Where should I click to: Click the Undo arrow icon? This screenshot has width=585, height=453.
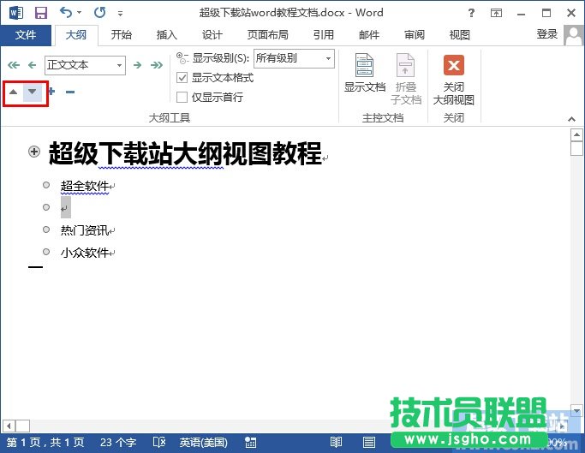point(67,13)
